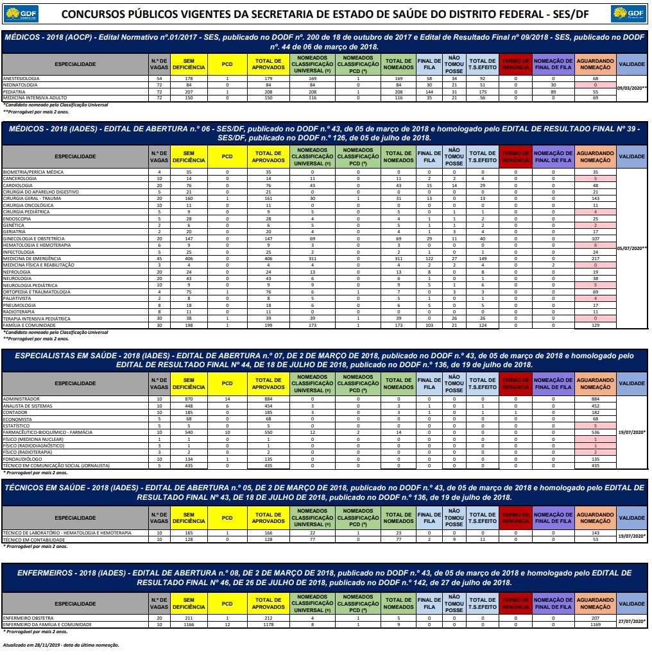Click red 'Termo de Renúncia' header in AOCP table
Image resolution: width=652 pixels, height=655 pixels.
click(516, 64)
